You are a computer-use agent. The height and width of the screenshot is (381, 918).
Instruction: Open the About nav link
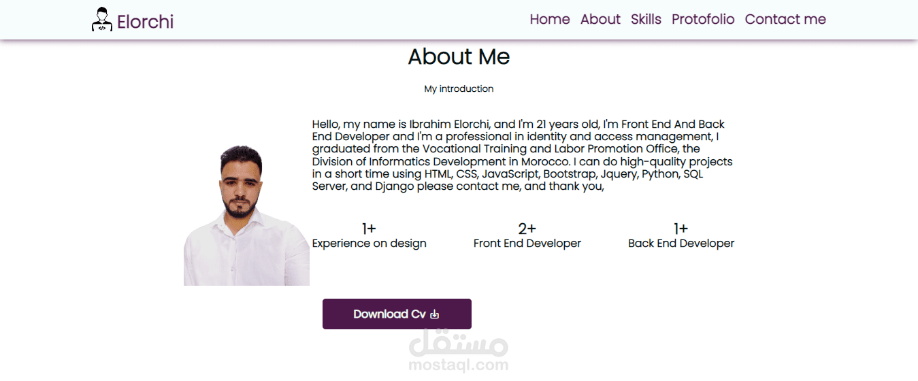point(600,19)
